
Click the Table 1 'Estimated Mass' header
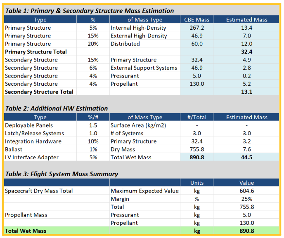247,20
